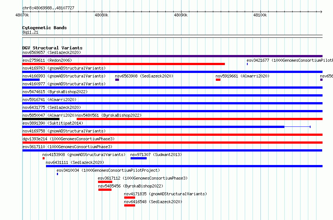The width and height of the screenshot is (333, 220).
Task: Open nsv6563908 (Sedlazeck2020) label
Action: point(144,76)
